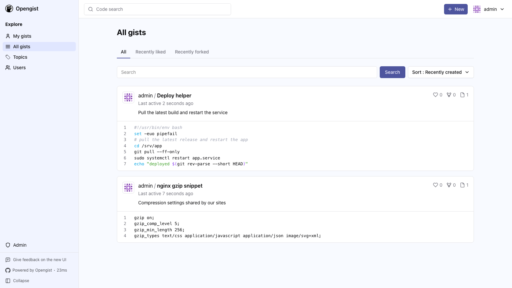Click the file count icon on Deploy helper
This screenshot has height=288, width=512.
click(462, 95)
